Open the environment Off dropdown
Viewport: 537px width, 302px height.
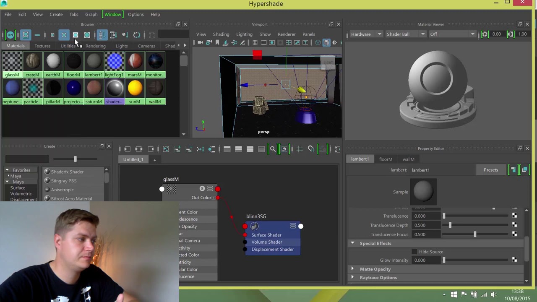(452, 34)
